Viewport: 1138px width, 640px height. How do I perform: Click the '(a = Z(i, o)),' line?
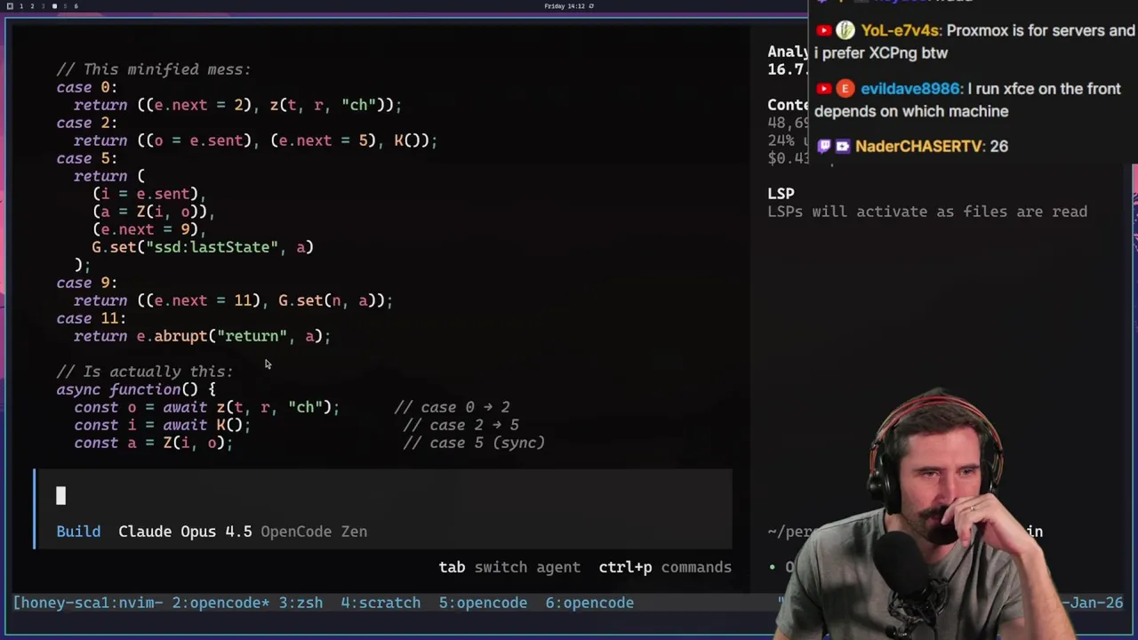pos(154,212)
